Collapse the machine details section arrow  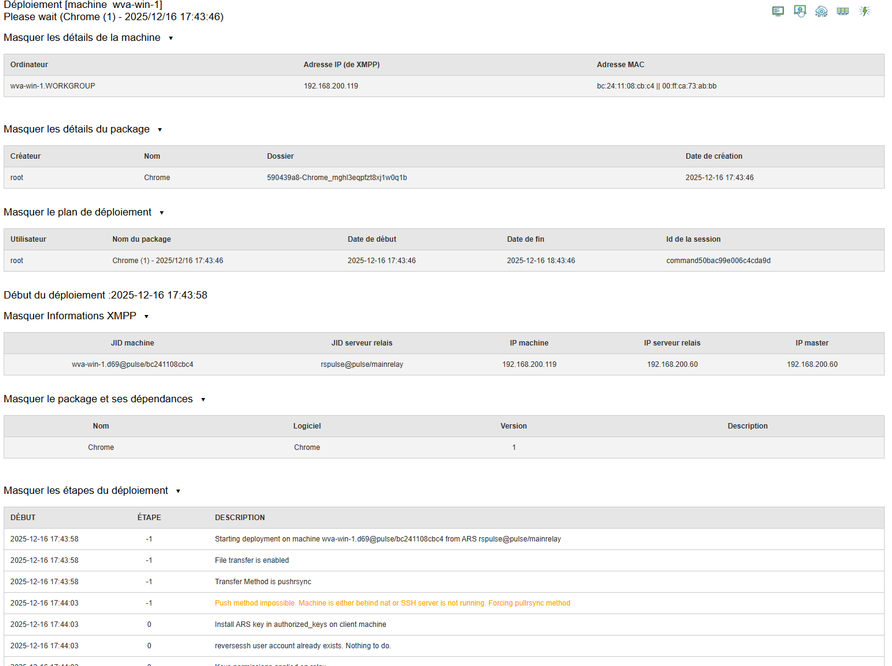coord(171,38)
